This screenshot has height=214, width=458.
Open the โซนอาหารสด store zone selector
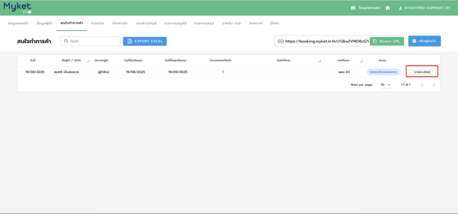365,8
